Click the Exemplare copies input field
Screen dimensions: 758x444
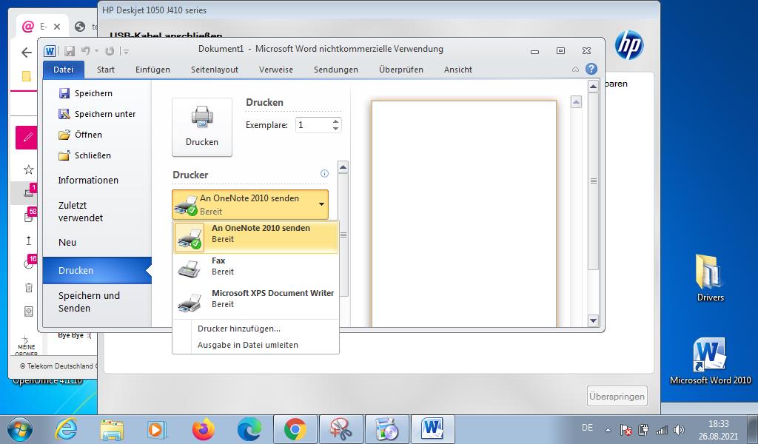(x=313, y=125)
